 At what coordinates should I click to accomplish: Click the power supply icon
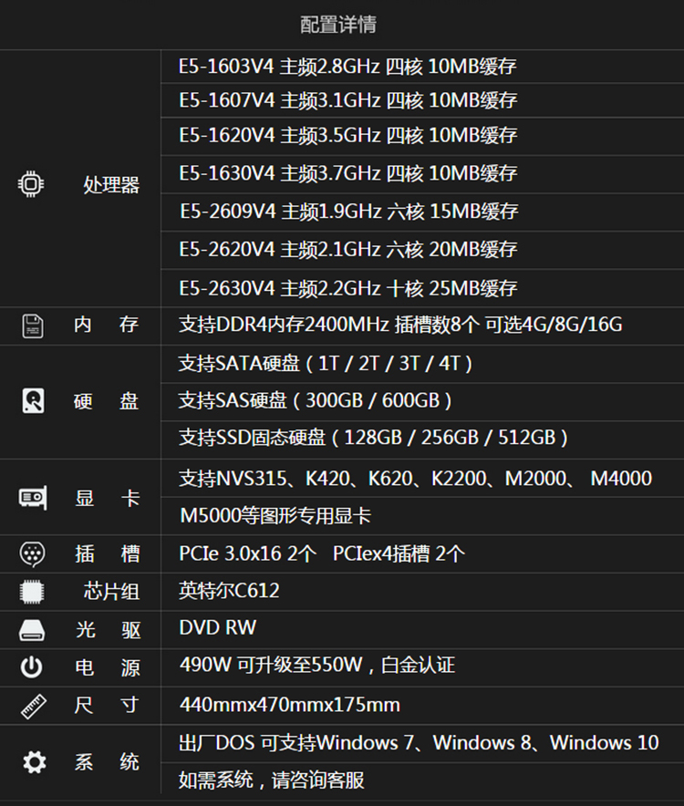point(32,667)
